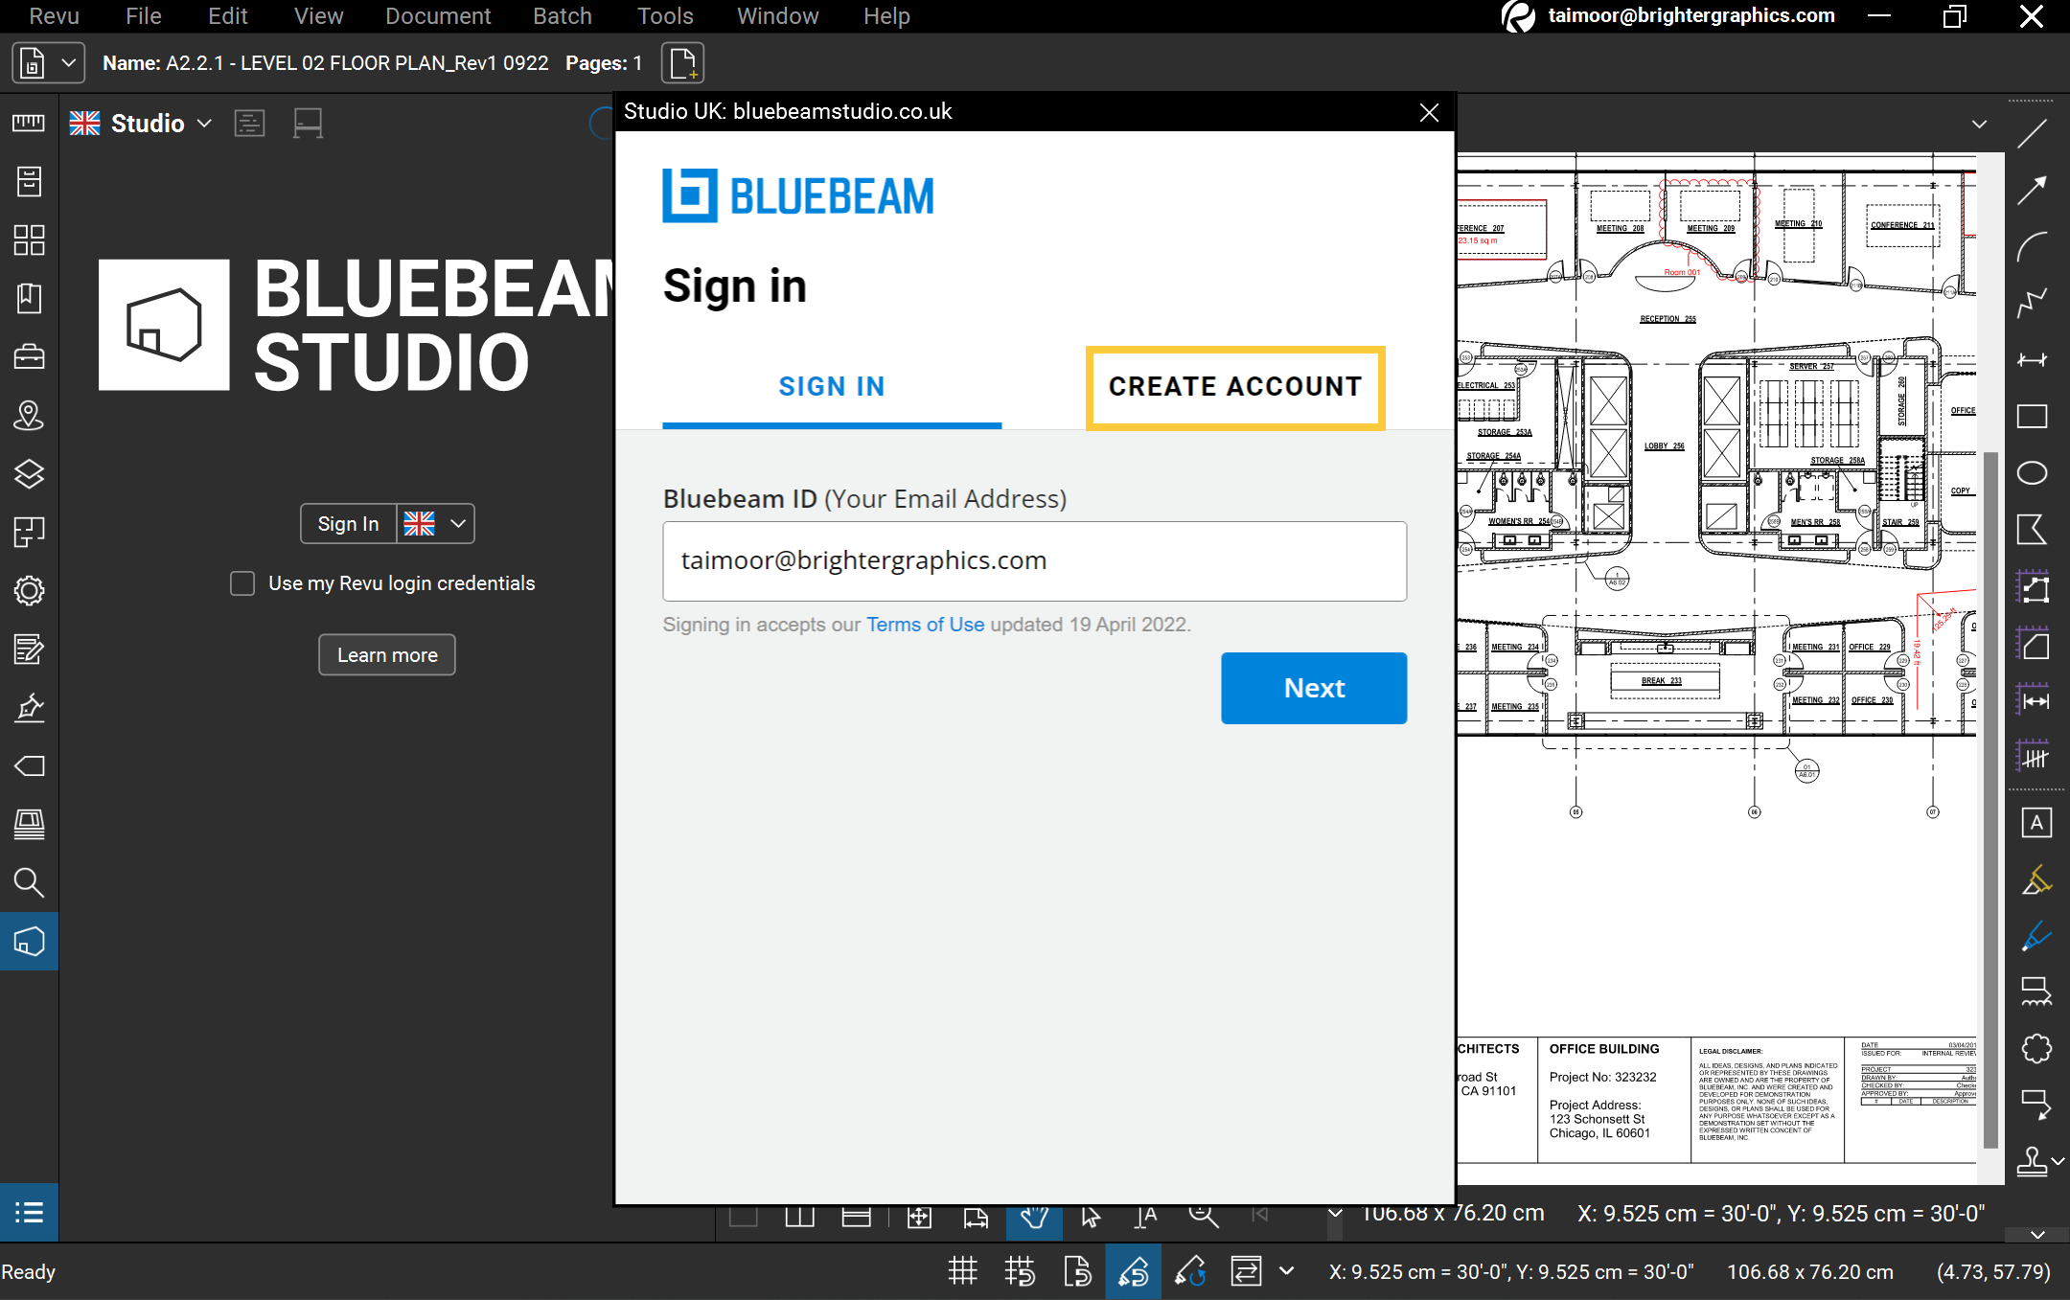Open the Document menu
This screenshot has width=2070, height=1300.
[438, 16]
